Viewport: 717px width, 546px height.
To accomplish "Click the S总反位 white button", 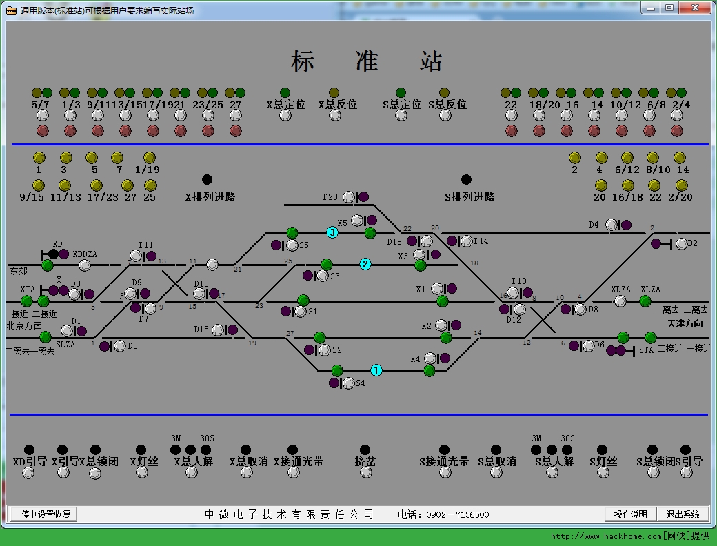I will pyautogui.click(x=445, y=115).
